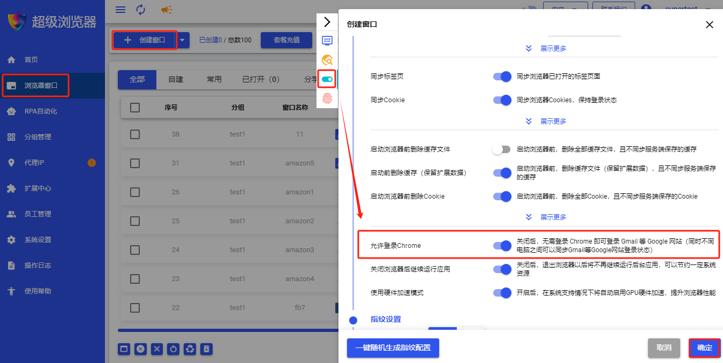
Task: Open the hamburger menu at the top
Action: point(120,9)
